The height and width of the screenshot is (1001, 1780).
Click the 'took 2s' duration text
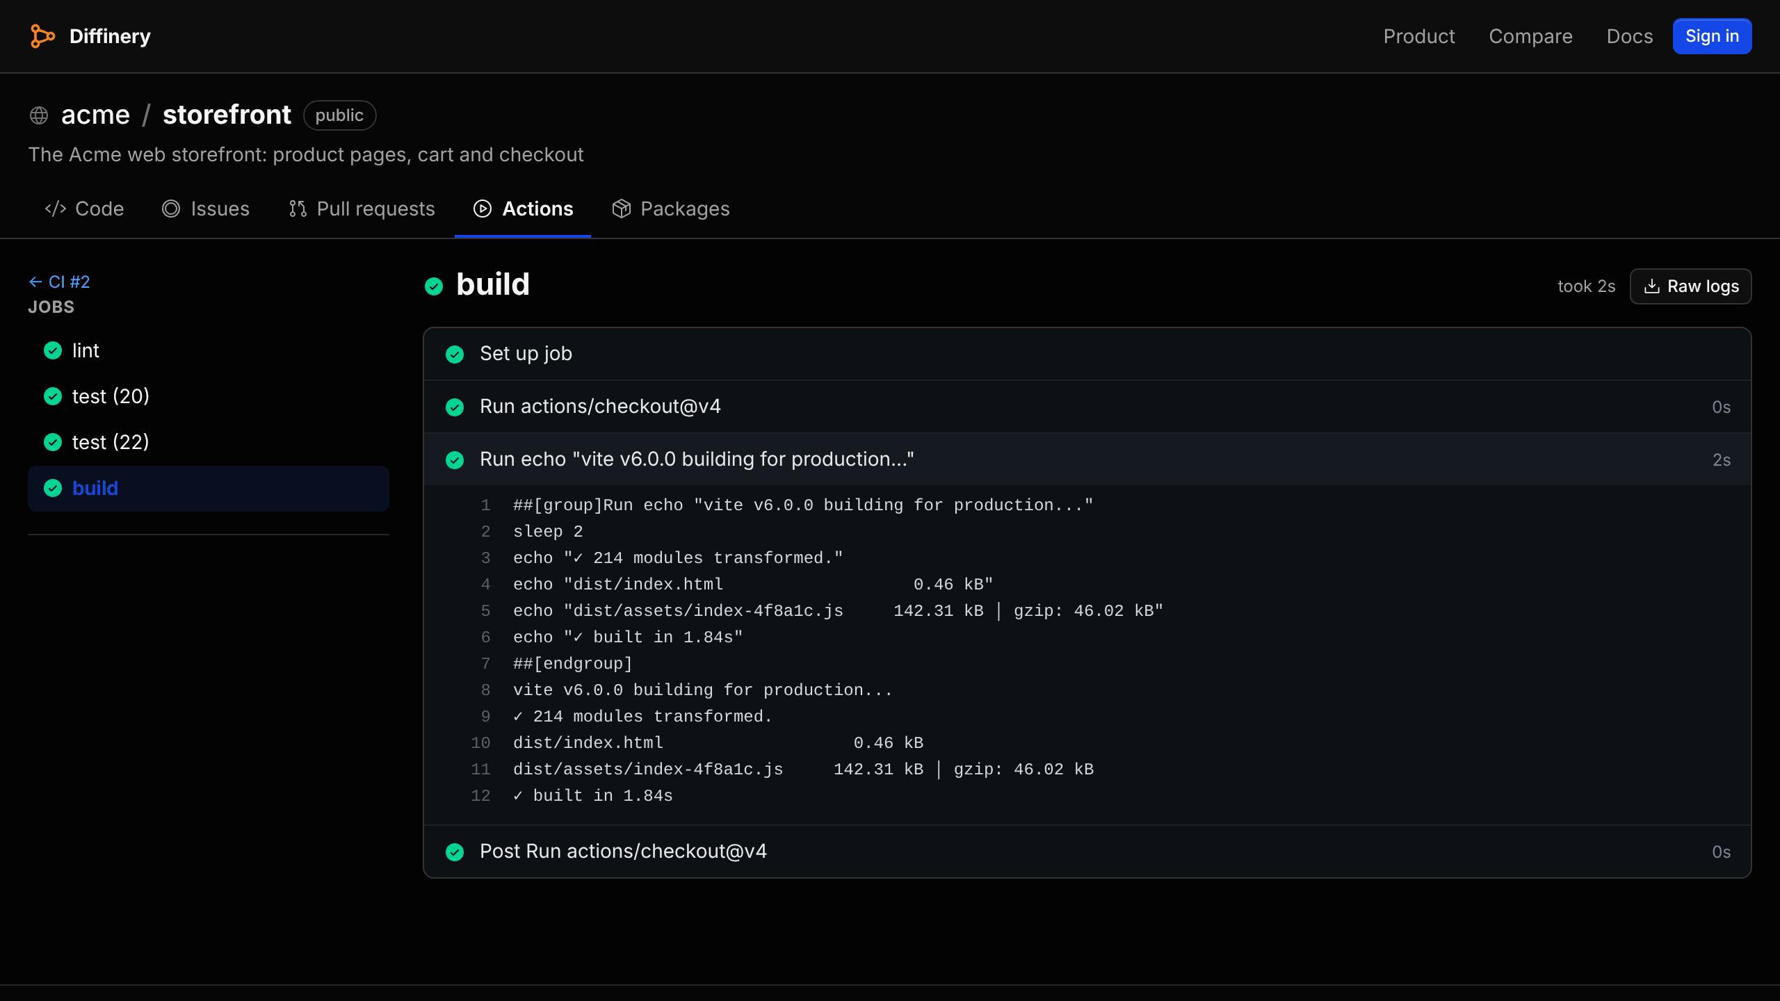[x=1586, y=286]
